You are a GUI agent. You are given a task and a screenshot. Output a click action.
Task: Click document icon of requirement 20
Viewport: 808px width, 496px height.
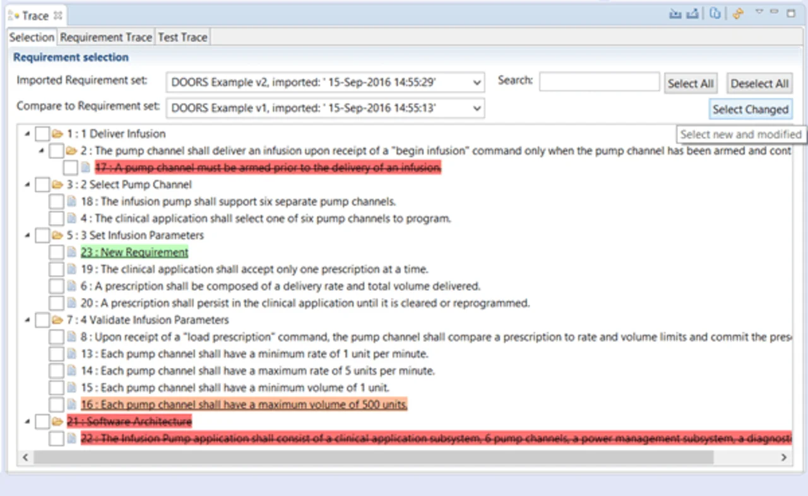(71, 304)
